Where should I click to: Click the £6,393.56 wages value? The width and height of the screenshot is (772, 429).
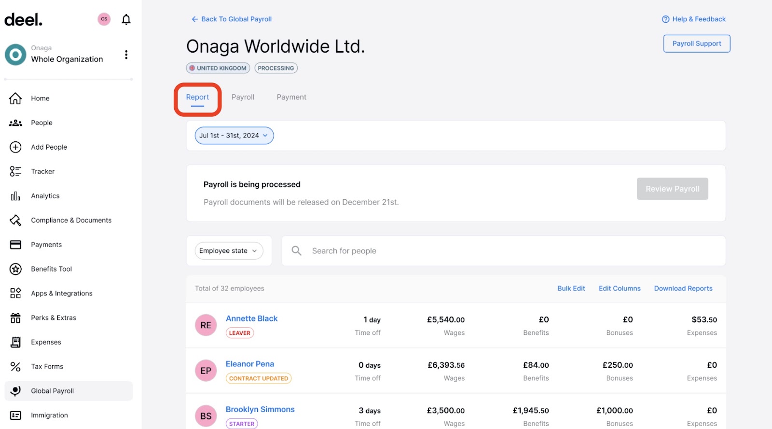pos(446,365)
